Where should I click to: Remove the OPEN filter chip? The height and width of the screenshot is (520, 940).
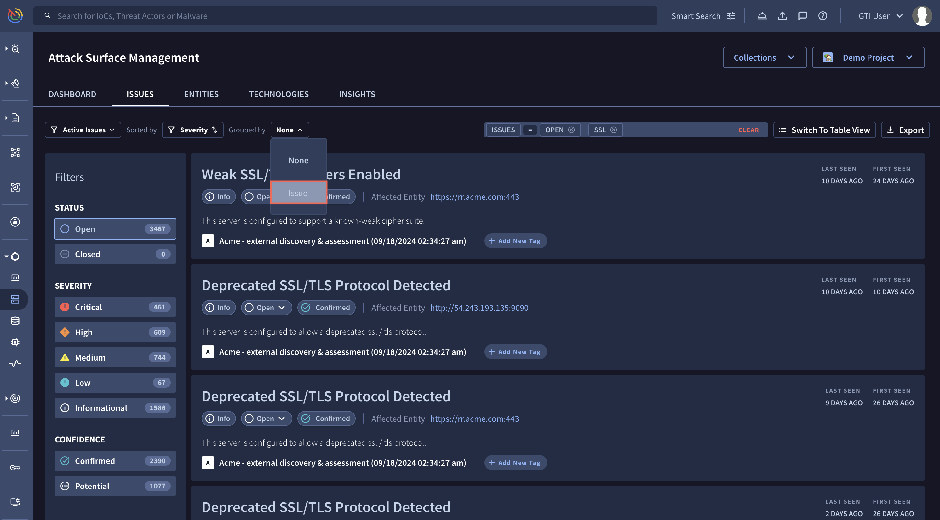571,130
